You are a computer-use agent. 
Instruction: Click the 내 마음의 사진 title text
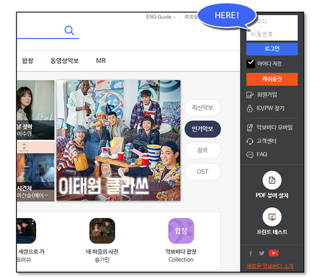(x=102, y=252)
